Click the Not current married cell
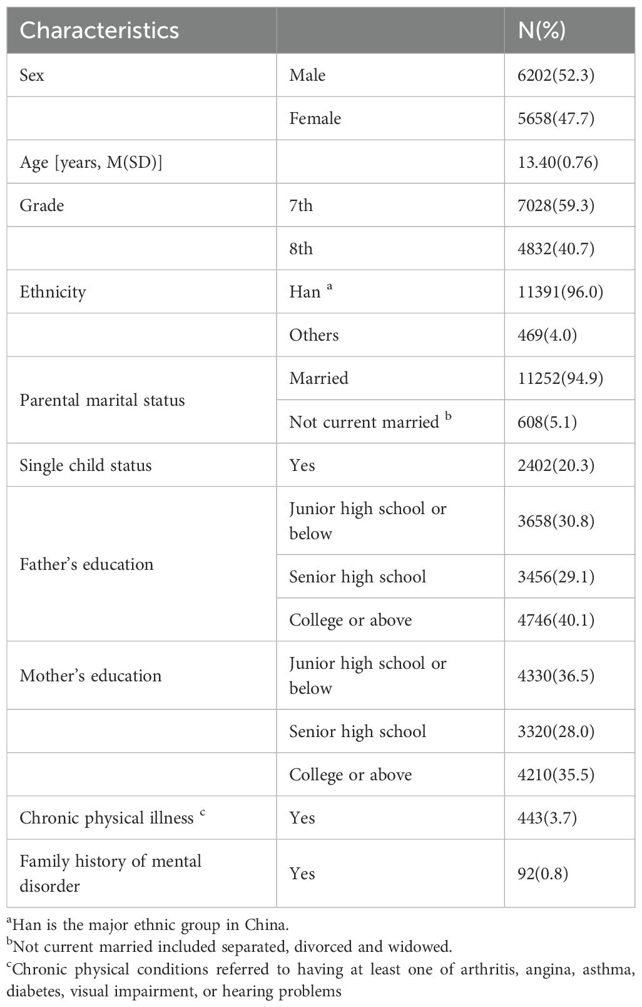The height and width of the screenshot is (1007, 642). pyautogui.click(x=364, y=421)
